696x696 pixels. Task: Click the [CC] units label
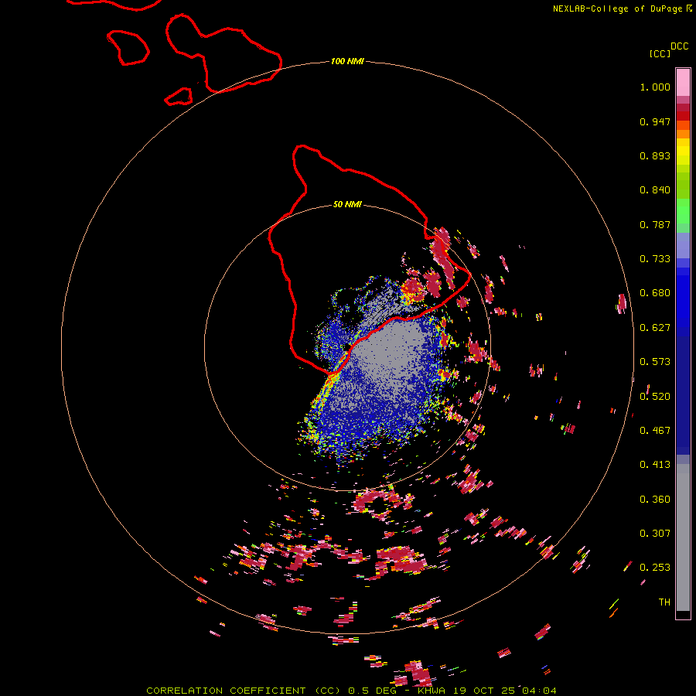pos(660,53)
